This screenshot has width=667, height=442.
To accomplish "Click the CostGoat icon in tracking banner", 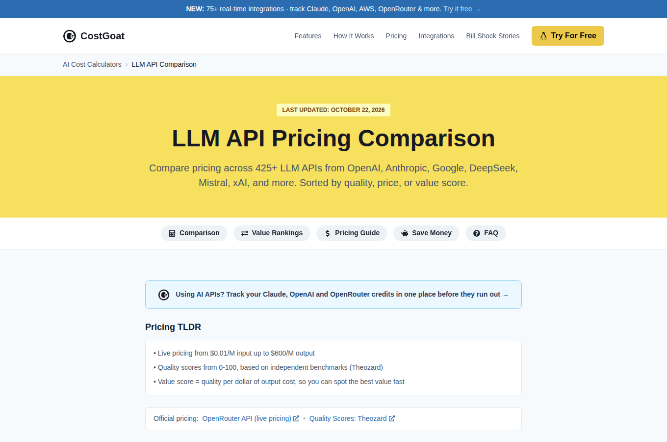I will (164, 295).
